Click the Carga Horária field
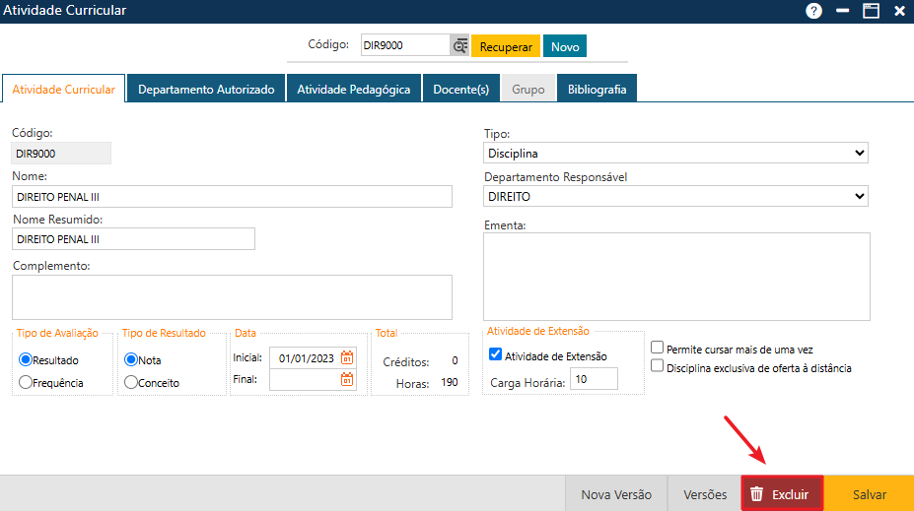The height and width of the screenshot is (511, 914). click(x=594, y=379)
